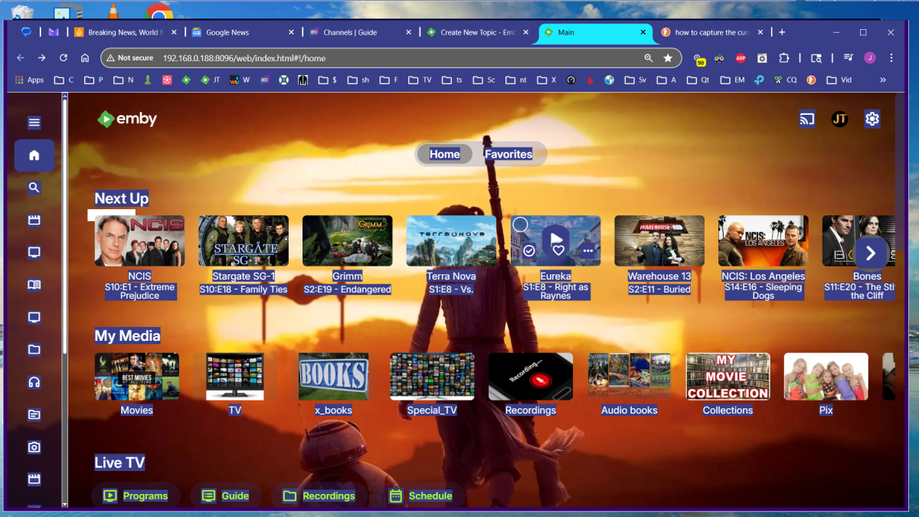
Task: Click the AdBlock Plus extension icon
Action: click(x=741, y=58)
